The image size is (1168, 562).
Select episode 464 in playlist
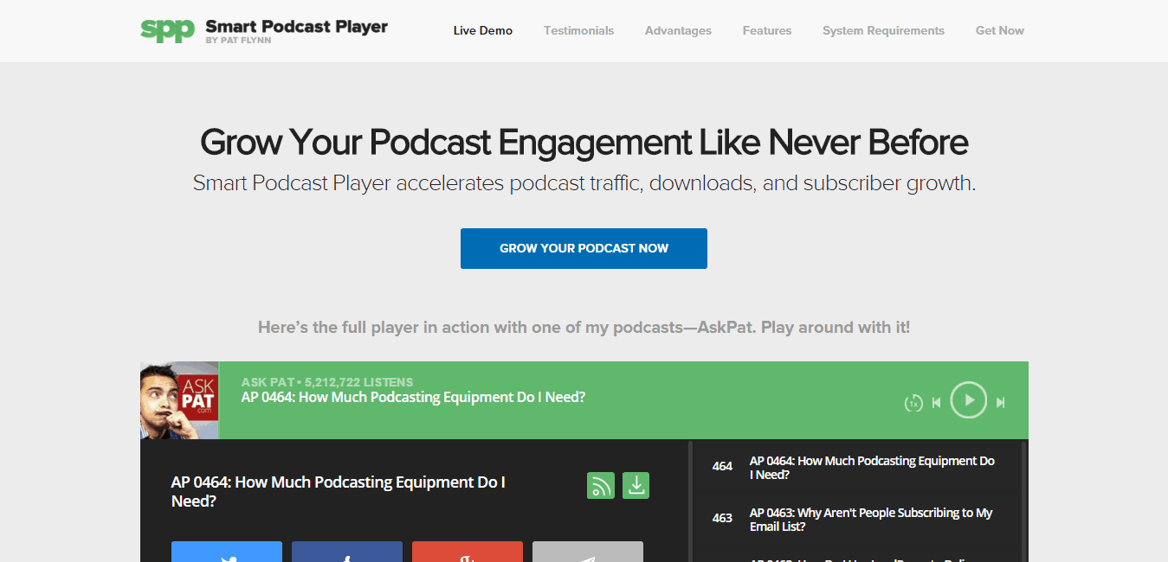(855, 468)
